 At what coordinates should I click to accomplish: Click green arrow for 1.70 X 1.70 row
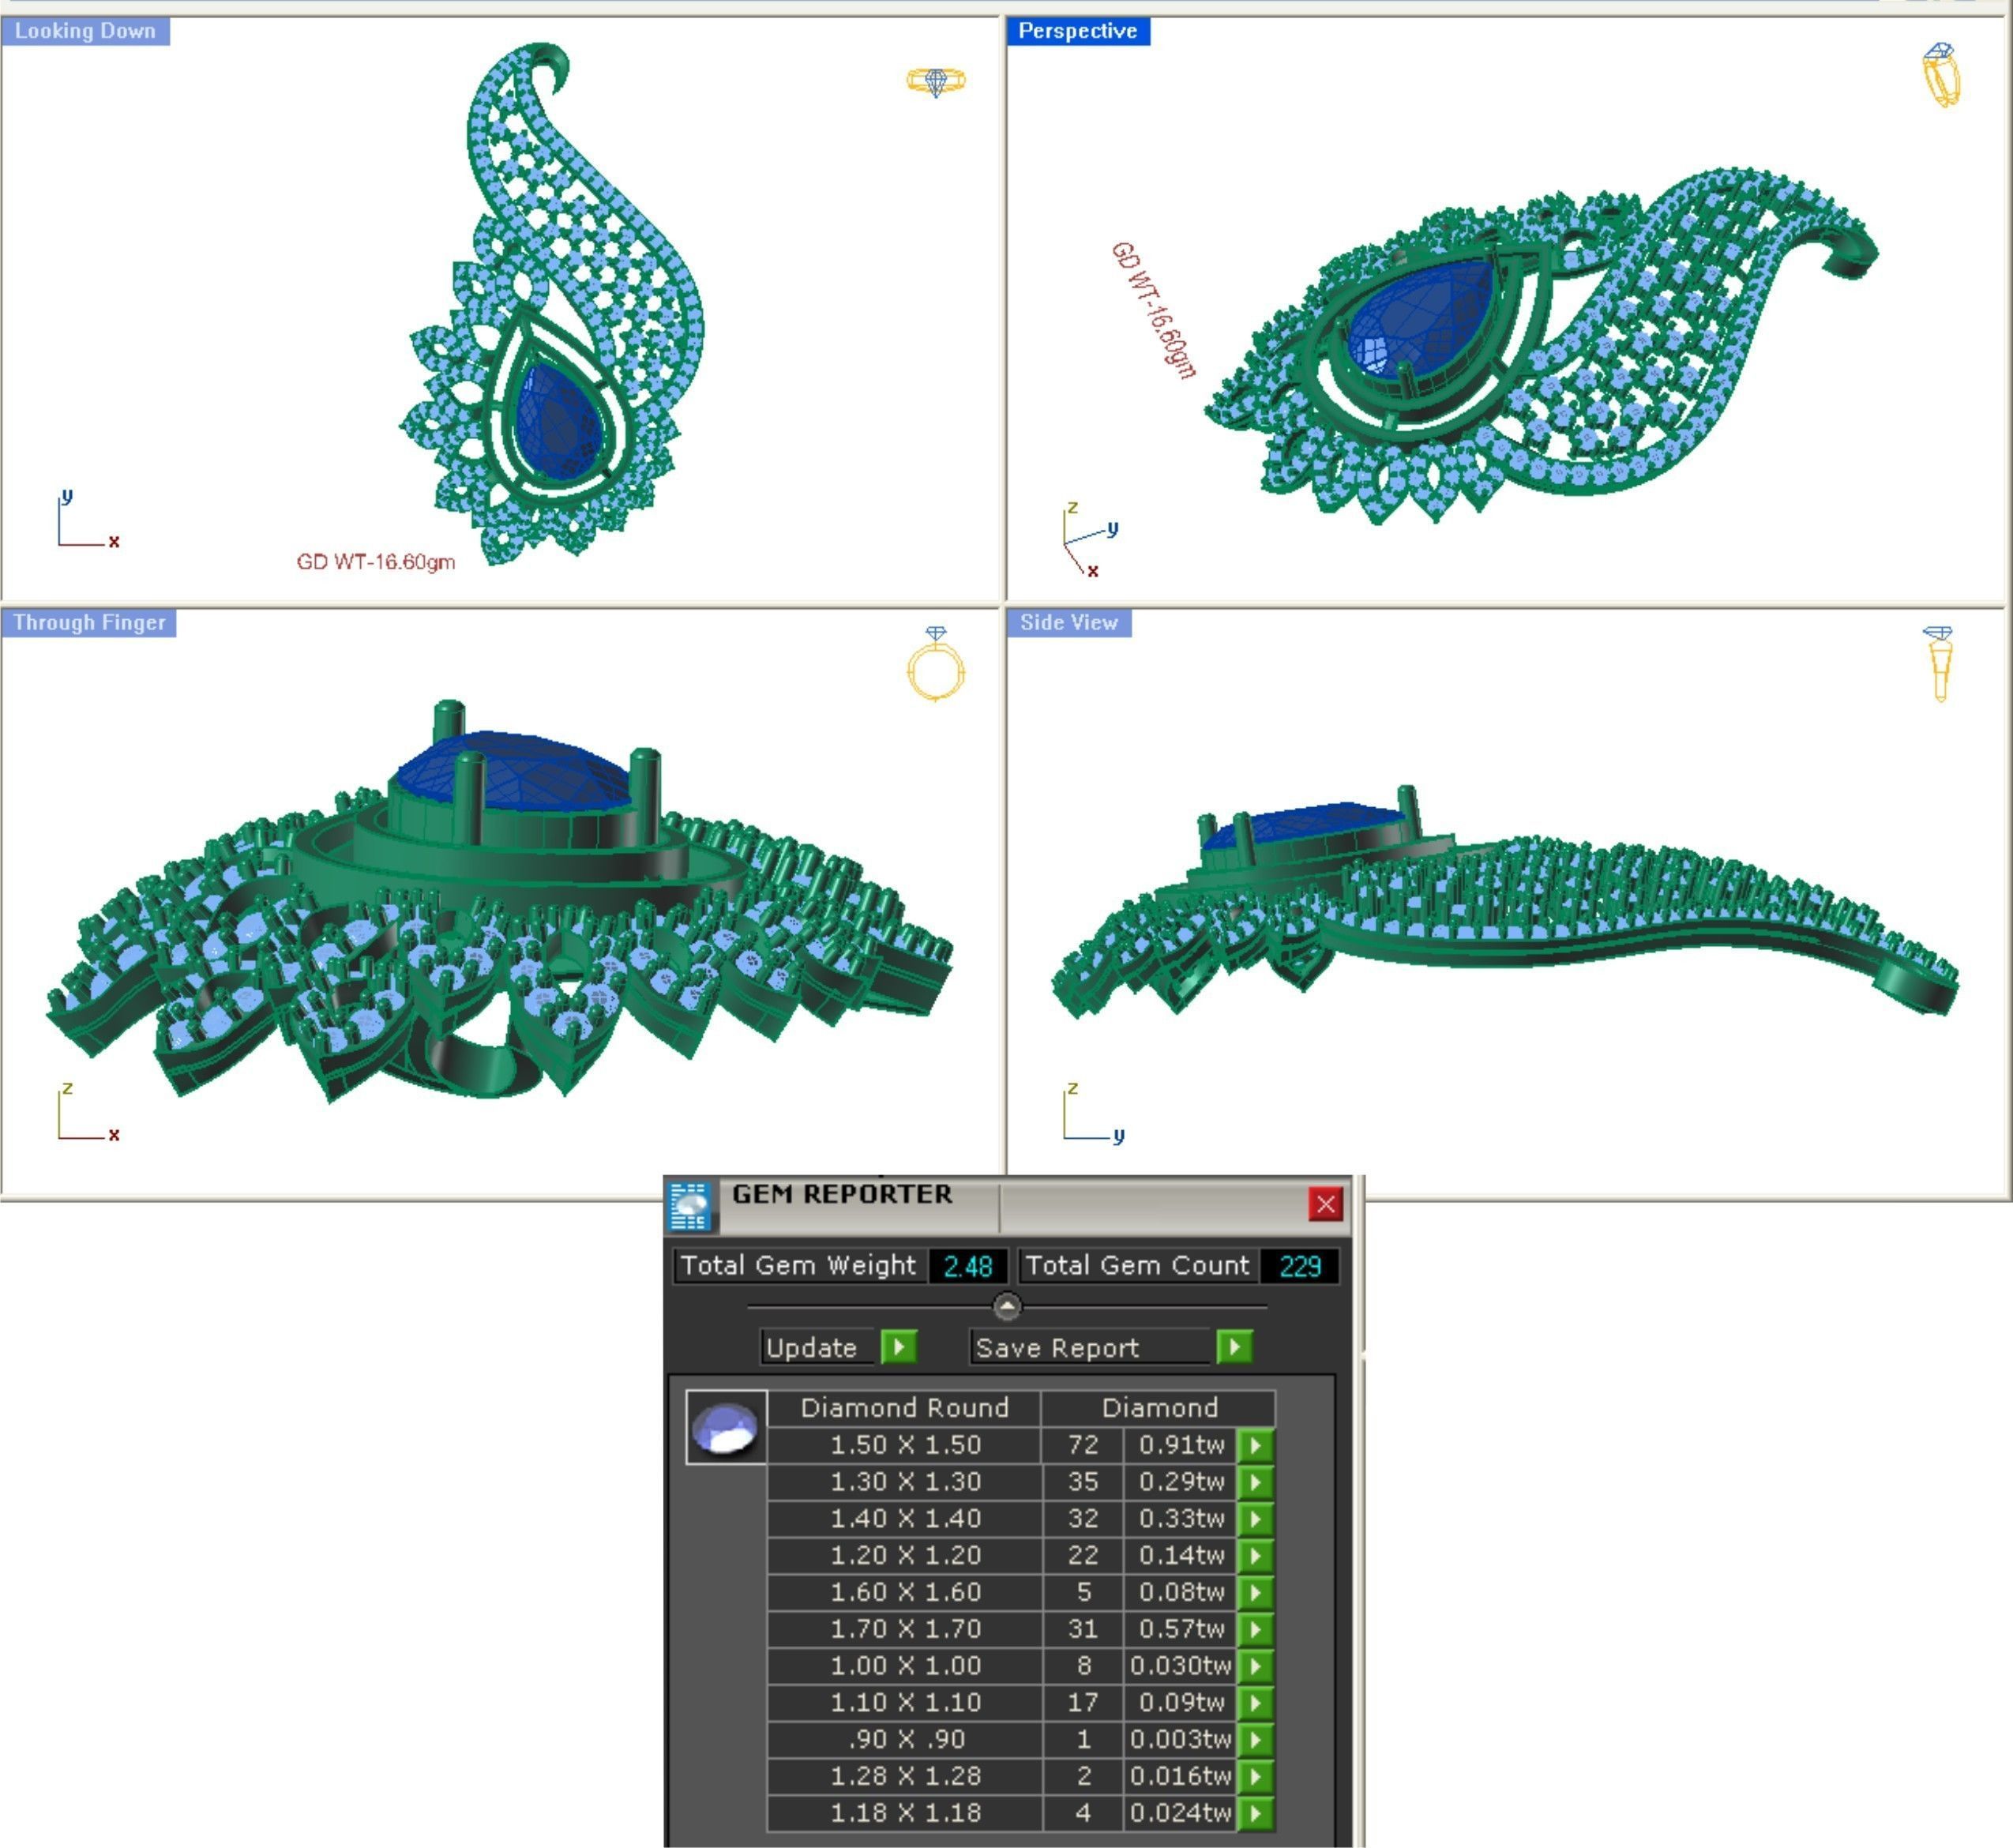point(1255,1629)
